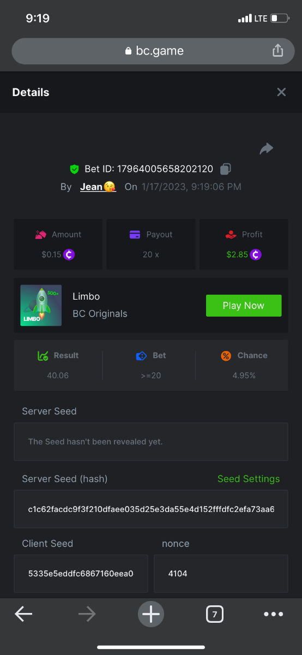Viewport: 302px width, 655px height.
Task: Tap the green verified shield icon
Action: tap(75, 169)
